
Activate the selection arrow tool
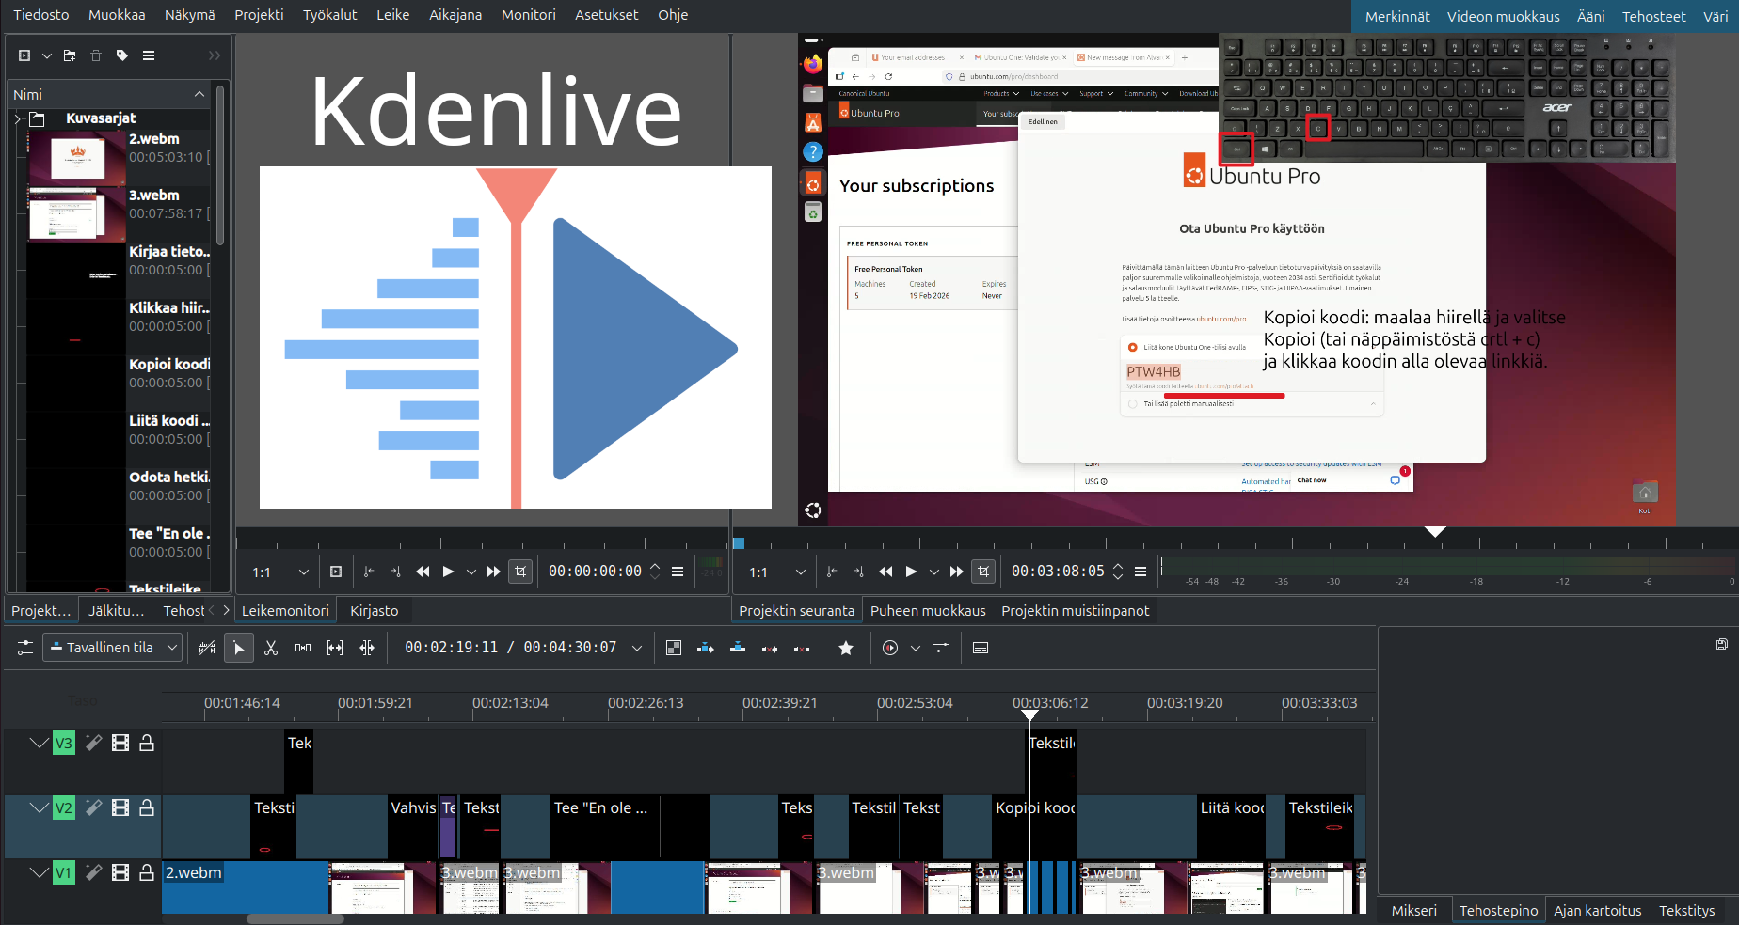tap(239, 648)
